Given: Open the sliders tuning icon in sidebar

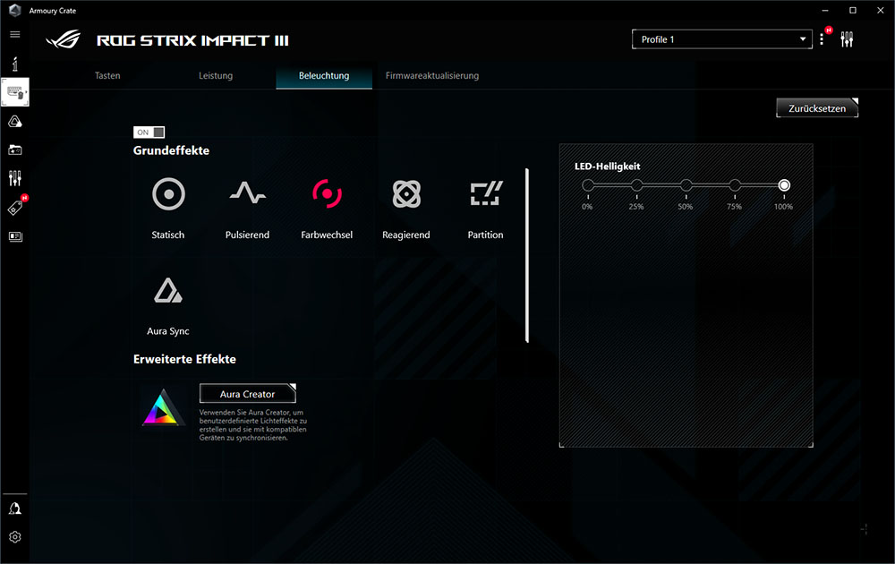Looking at the screenshot, I should point(15,179).
